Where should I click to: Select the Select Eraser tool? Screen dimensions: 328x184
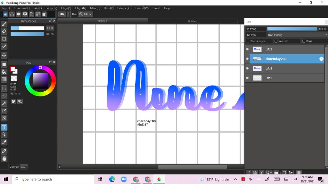coord(4,118)
